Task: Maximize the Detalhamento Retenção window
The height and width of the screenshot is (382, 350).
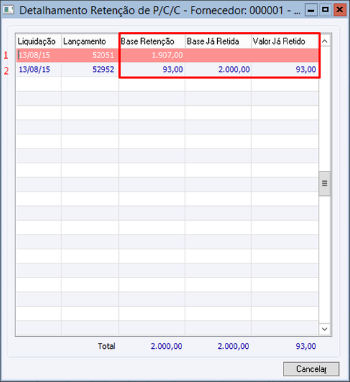Action: (x=325, y=10)
